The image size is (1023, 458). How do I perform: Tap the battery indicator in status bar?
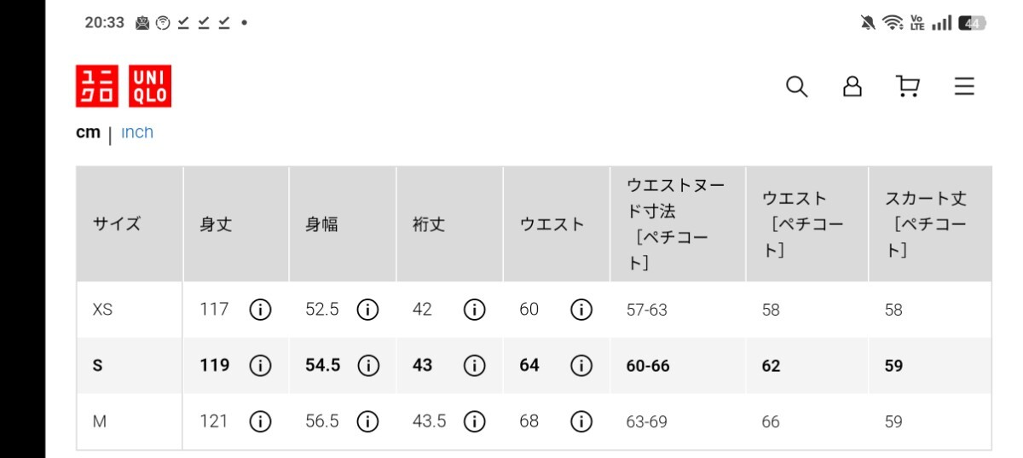point(971,23)
